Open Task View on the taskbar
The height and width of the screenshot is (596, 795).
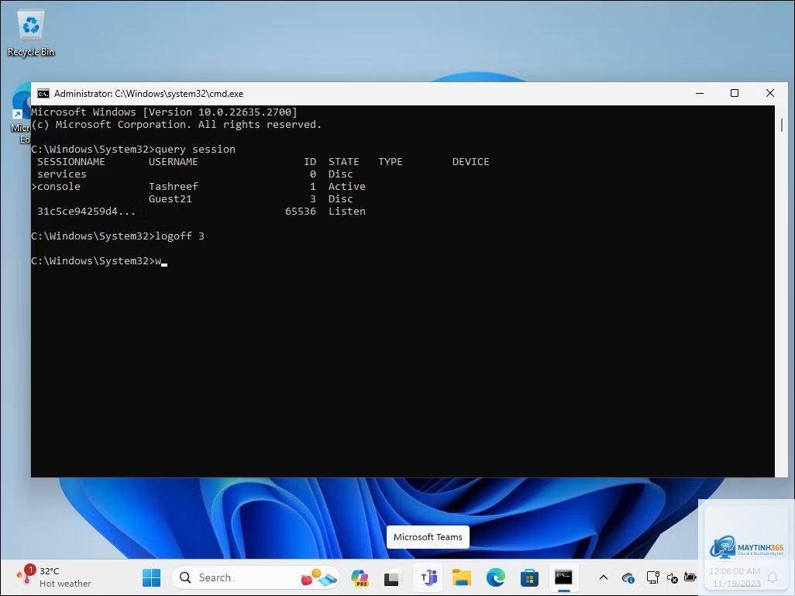tap(392, 577)
